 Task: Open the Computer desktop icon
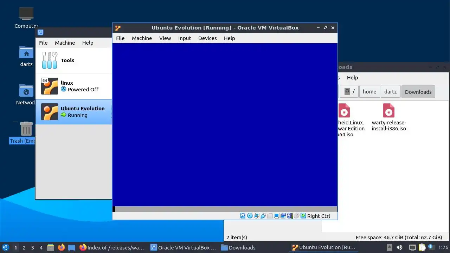[26, 18]
